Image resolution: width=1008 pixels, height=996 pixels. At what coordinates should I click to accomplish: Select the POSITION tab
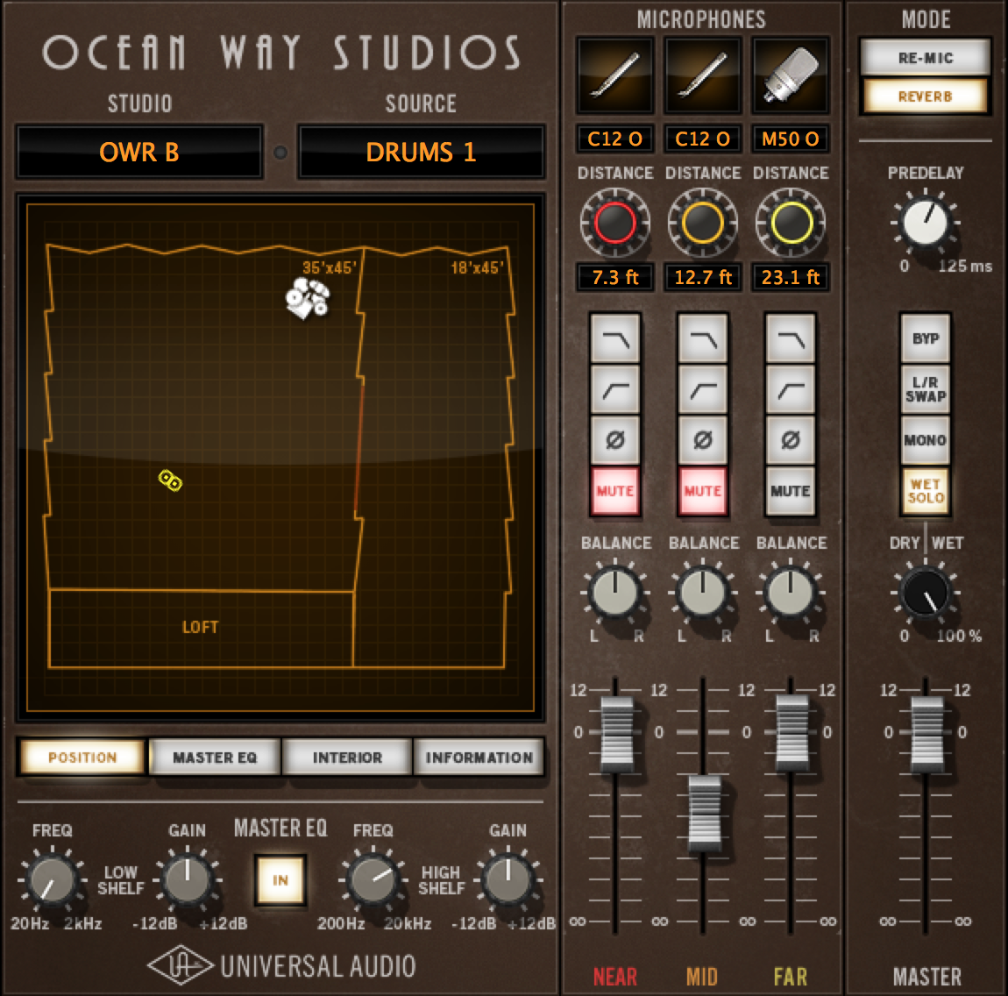(x=83, y=757)
